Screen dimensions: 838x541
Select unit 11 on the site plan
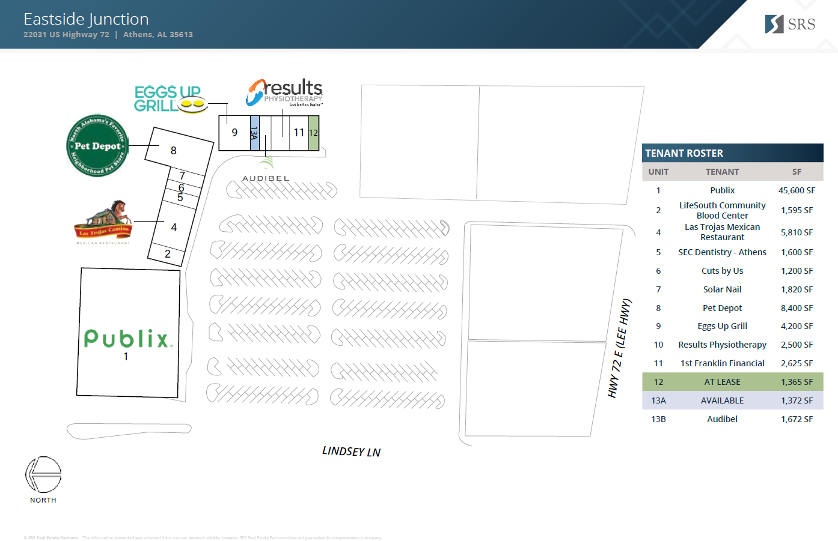(x=299, y=133)
